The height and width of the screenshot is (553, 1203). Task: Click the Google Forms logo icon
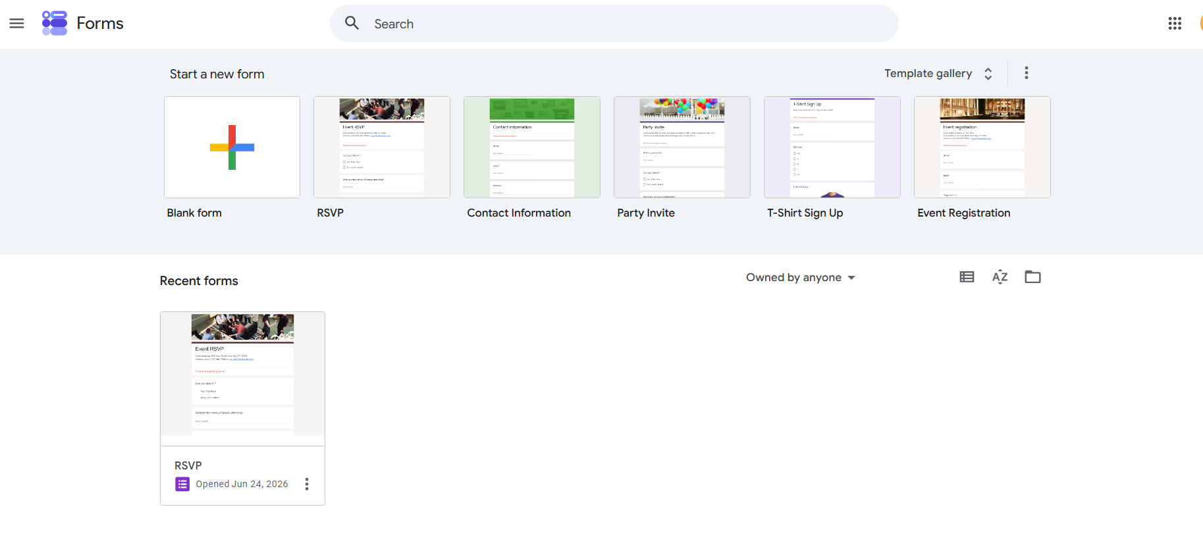pyautogui.click(x=55, y=23)
